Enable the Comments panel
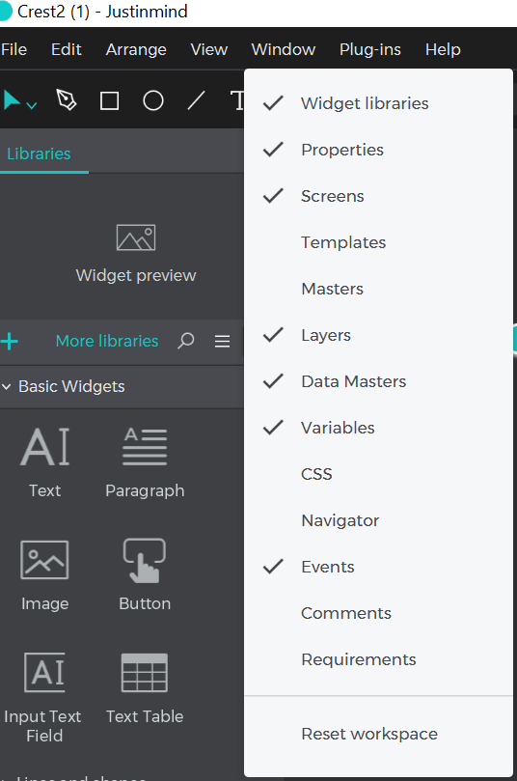 click(x=378, y=613)
